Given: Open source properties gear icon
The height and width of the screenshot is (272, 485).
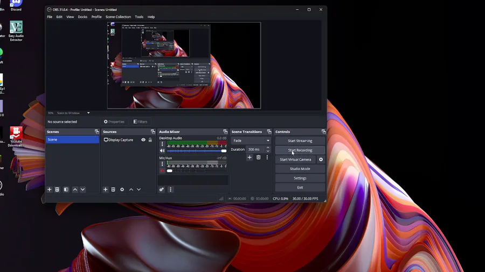Looking at the screenshot, I should 122,189.
